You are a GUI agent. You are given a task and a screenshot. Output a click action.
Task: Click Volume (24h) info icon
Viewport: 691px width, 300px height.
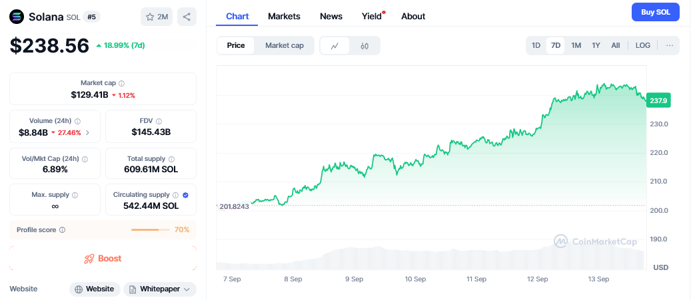[x=77, y=121]
